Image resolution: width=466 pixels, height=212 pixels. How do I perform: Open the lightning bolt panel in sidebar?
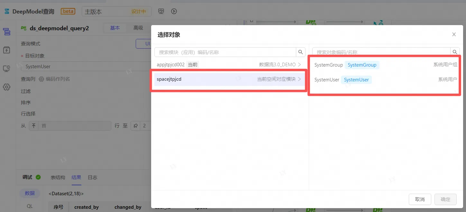pos(7,50)
